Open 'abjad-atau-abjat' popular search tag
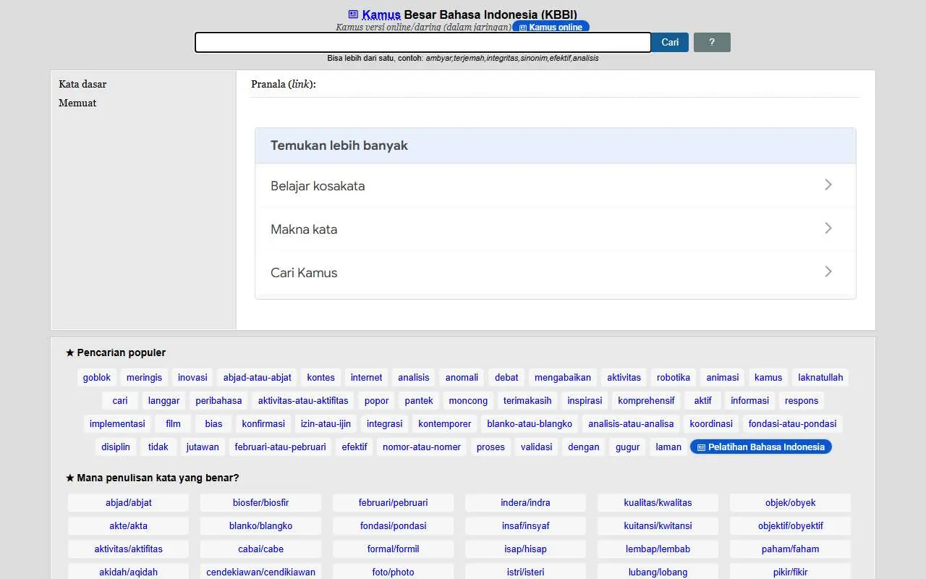This screenshot has height=579, width=926. (x=258, y=377)
